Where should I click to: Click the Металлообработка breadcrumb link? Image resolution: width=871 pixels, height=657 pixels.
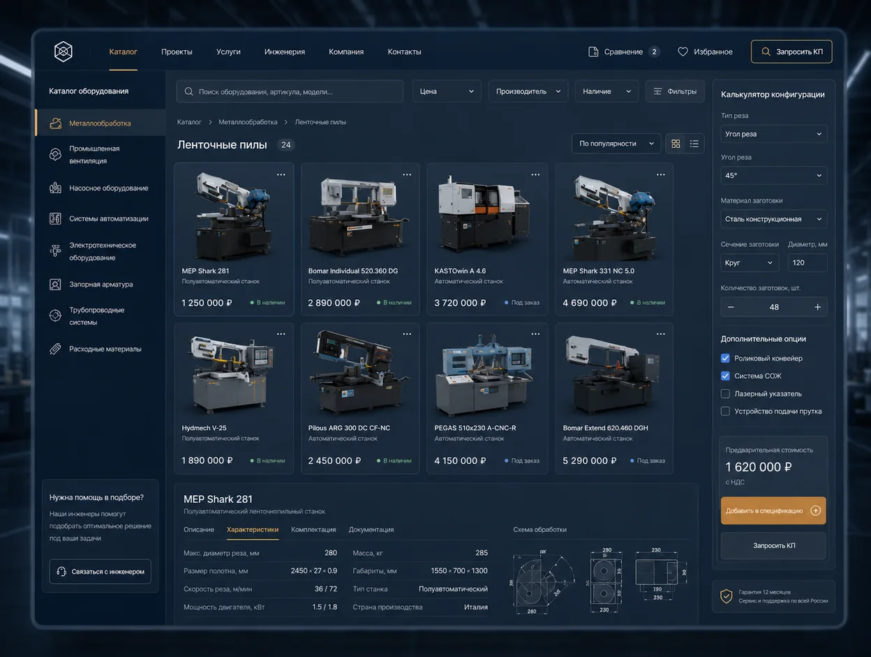pyautogui.click(x=248, y=122)
